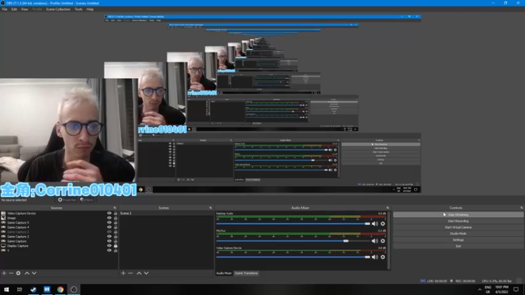Open the Edit menu
525x295 pixels.
pyautogui.click(x=14, y=9)
